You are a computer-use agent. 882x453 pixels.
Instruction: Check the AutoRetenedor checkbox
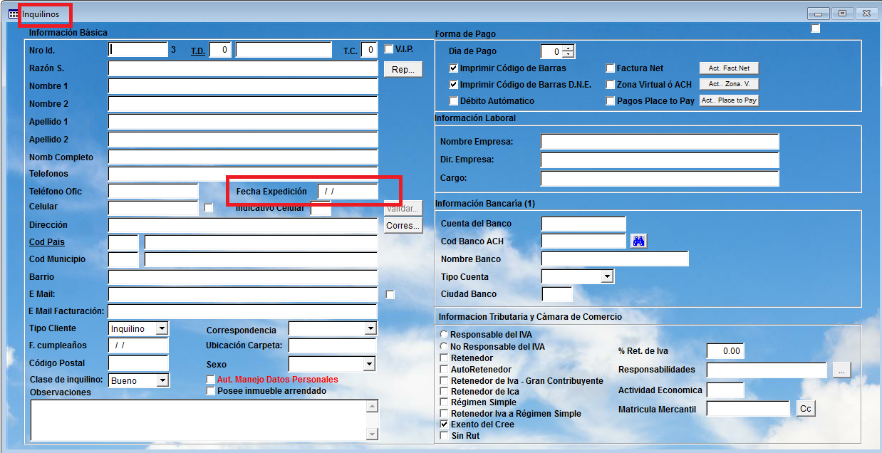[445, 370]
